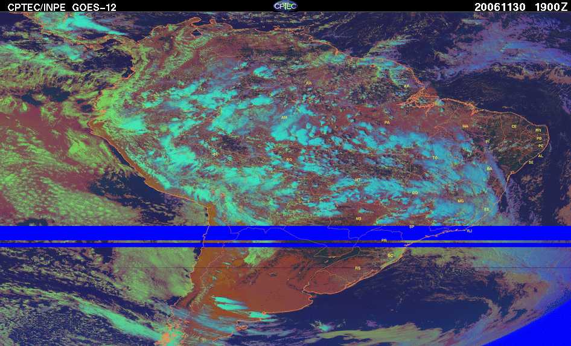
Task: Select the 'AP' state label
Action: click(x=407, y=86)
